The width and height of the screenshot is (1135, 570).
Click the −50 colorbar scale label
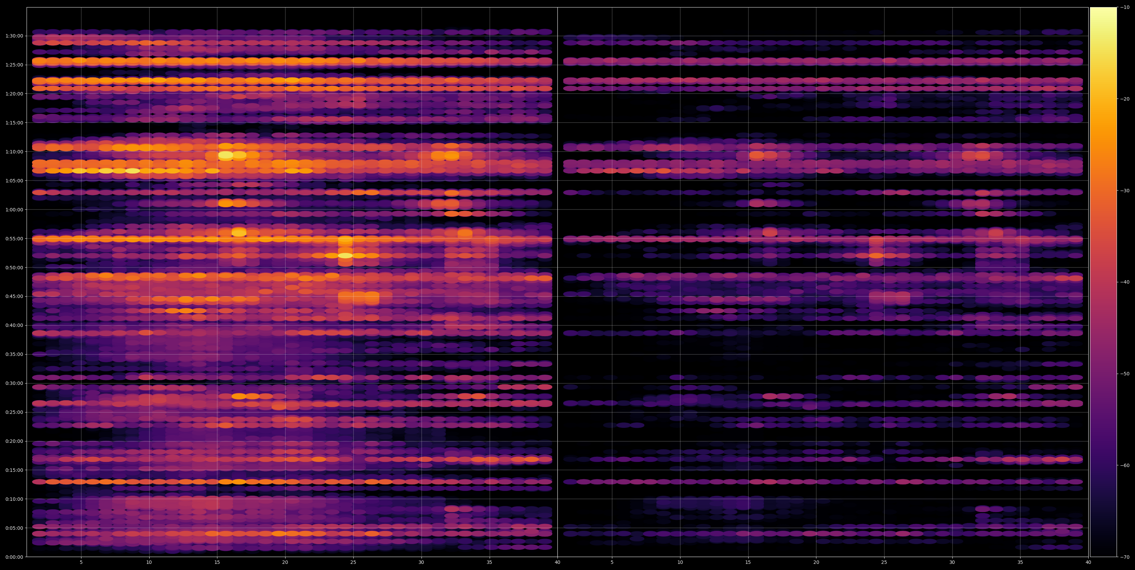[x=1125, y=374]
